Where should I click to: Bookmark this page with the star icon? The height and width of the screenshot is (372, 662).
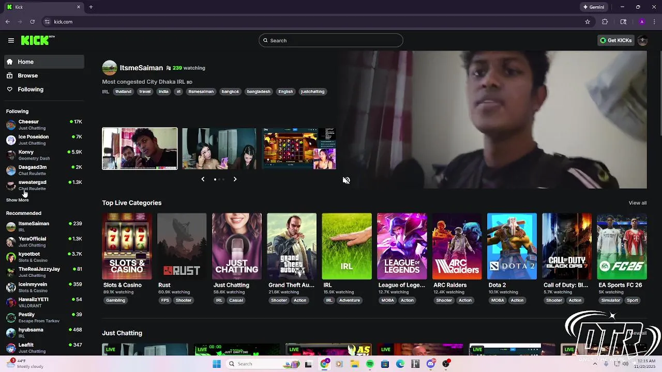(x=588, y=22)
